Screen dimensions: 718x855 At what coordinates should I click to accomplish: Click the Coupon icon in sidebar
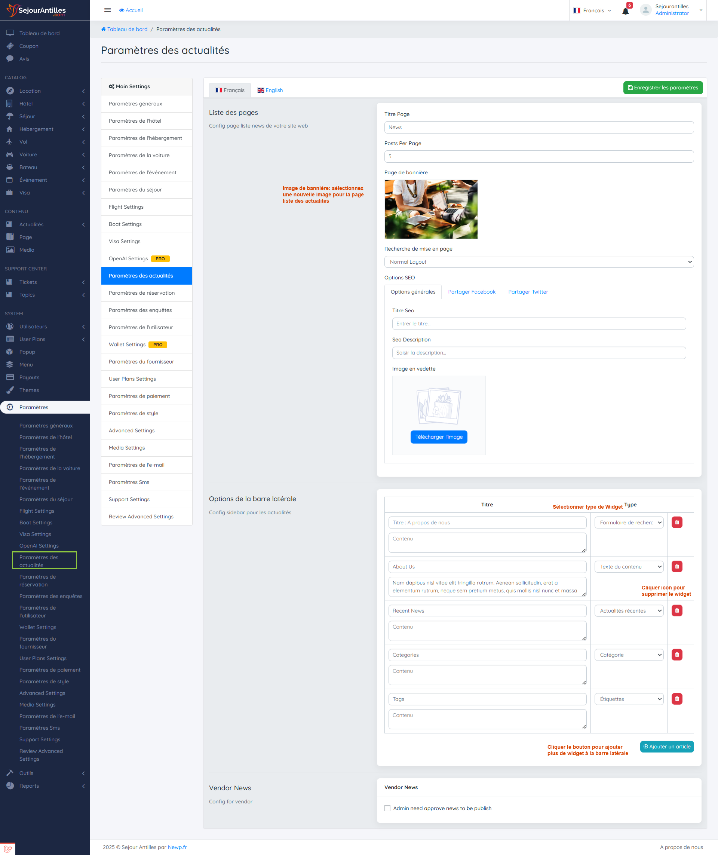pos(10,46)
